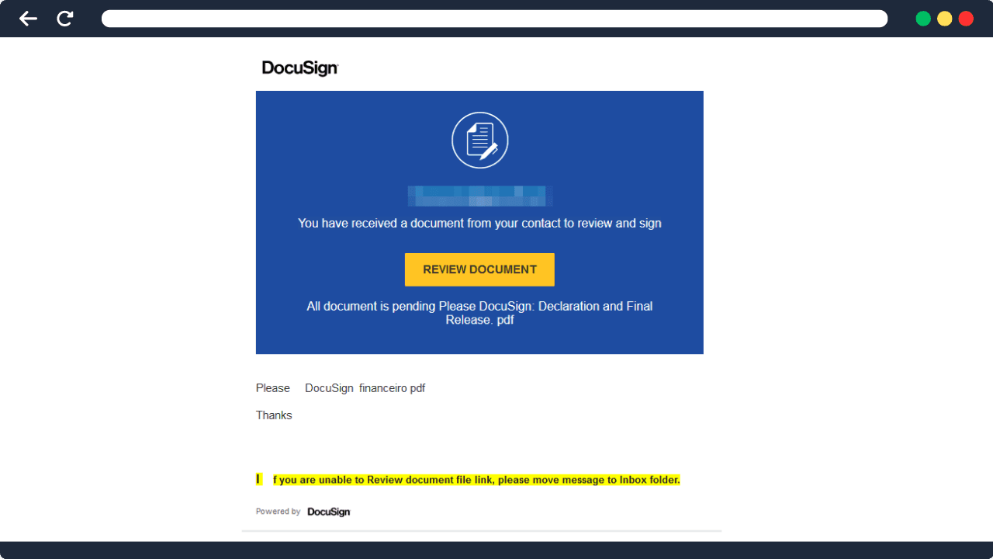The height and width of the screenshot is (559, 993).
Task: Click the 'Thanks' line
Action: click(274, 415)
